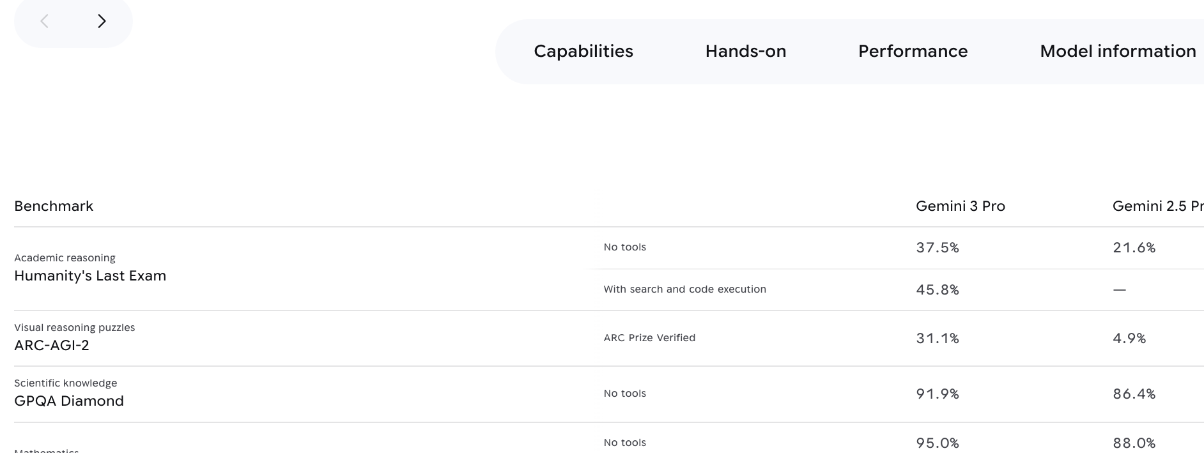Go to the Performance section tab
Viewport: 1204px width, 453px height.
click(913, 51)
